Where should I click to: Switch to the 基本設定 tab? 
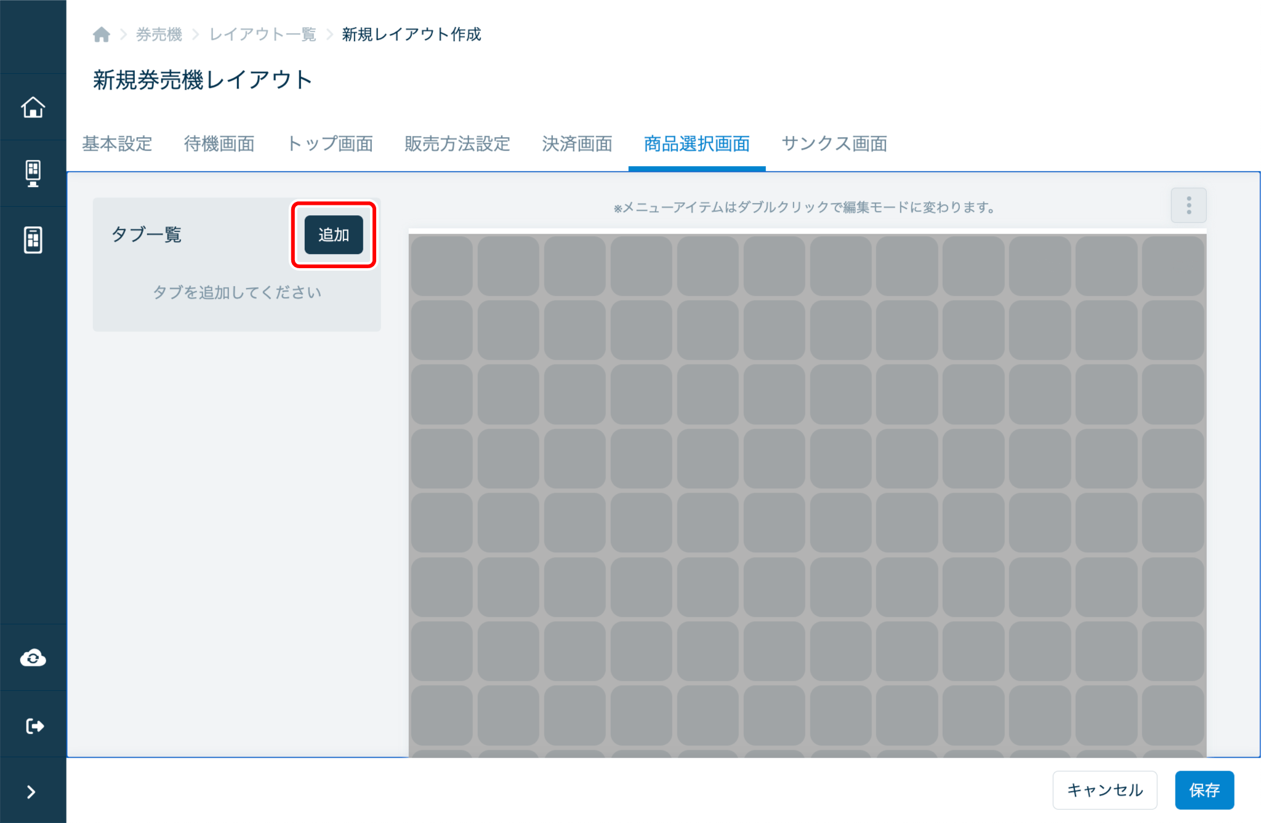pos(117,144)
